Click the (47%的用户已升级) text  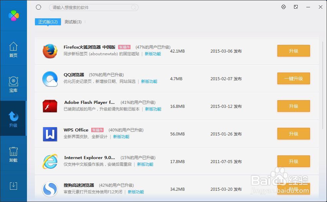pyautogui.click(x=153, y=47)
